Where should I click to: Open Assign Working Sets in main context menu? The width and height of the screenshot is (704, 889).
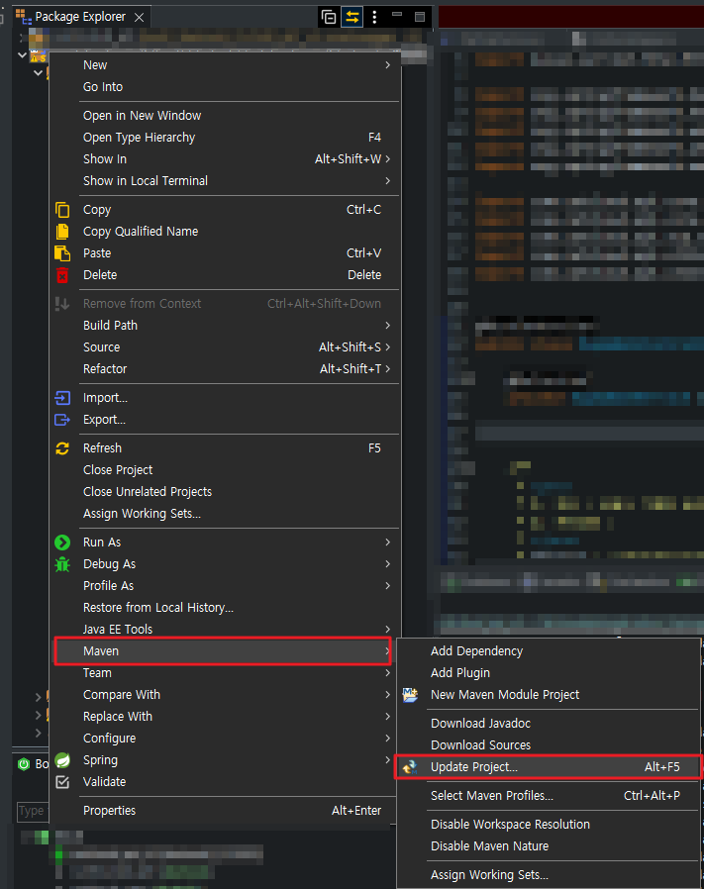coord(225,514)
